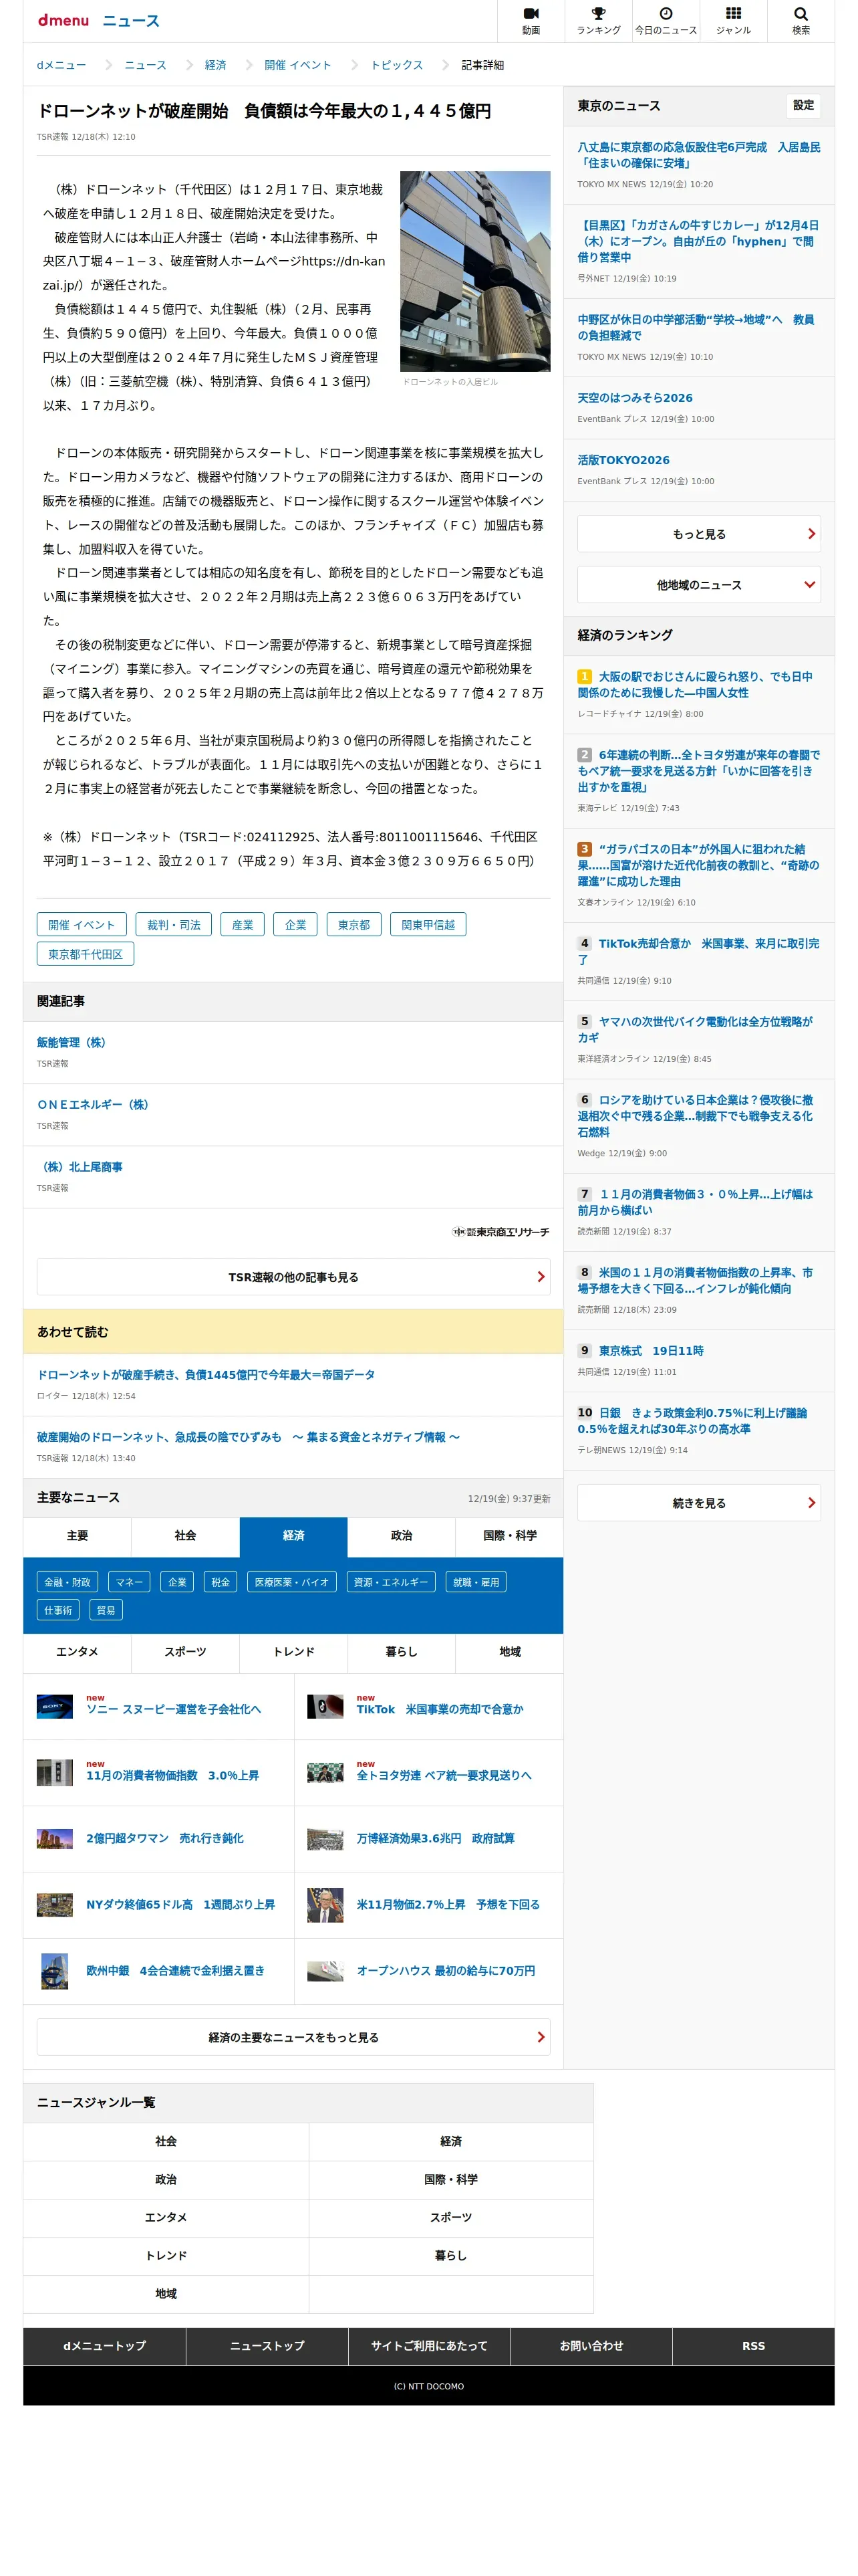Click the 医療医薬・バイオ subcategory tag

coord(291,1582)
